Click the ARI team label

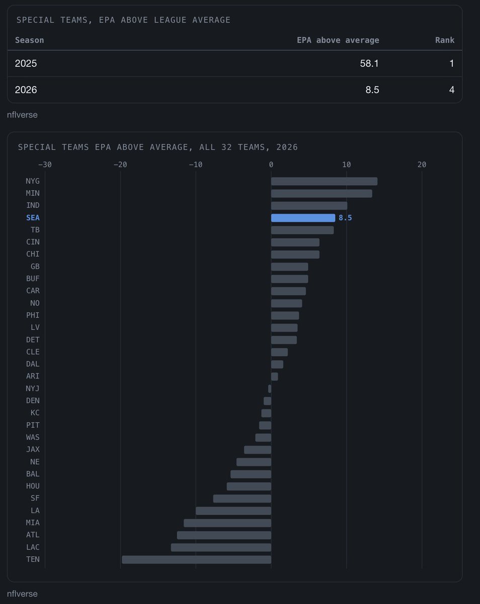33,376
